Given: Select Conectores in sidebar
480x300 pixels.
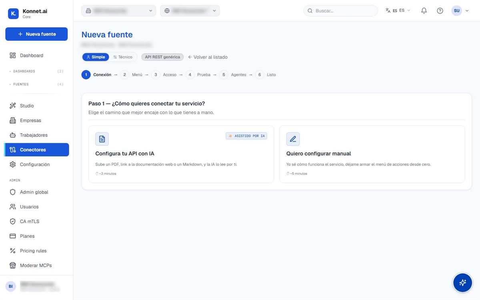Looking at the screenshot, I should click(36, 150).
